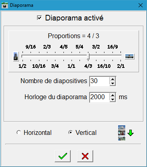Select the Horizontal radio button
Image resolution: width=147 pixels, height=167 pixels.
(x=19, y=132)
